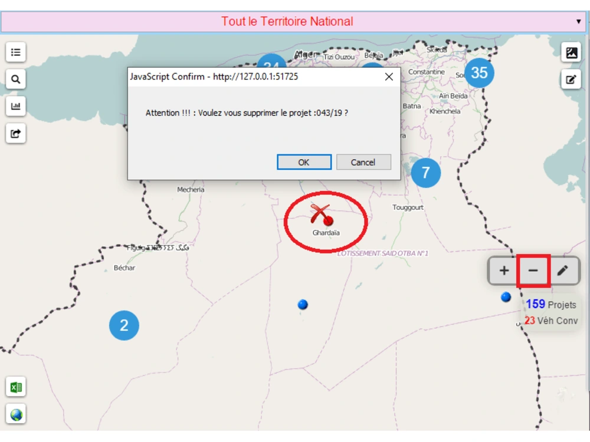The height and width of the screenshot is (442, 590).
Task: Open the statistics chart icon
Action: [16, 106]
